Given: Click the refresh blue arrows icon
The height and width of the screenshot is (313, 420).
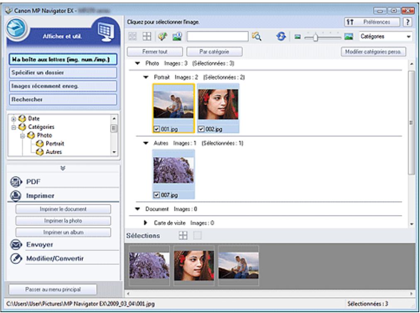Looking at the screenshot, I should pyautogui.click(x=281, y=37).
